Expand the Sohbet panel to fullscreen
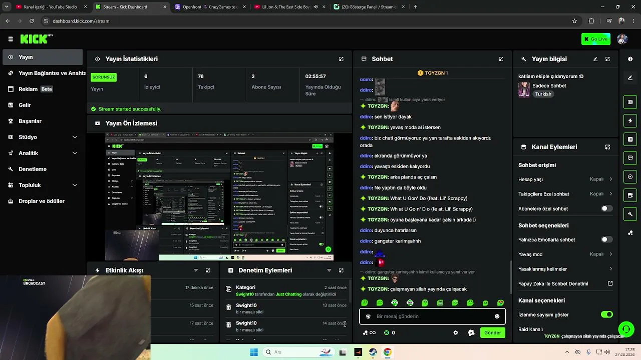Screen dimensions: 641x360 click(x=501, y=59)
